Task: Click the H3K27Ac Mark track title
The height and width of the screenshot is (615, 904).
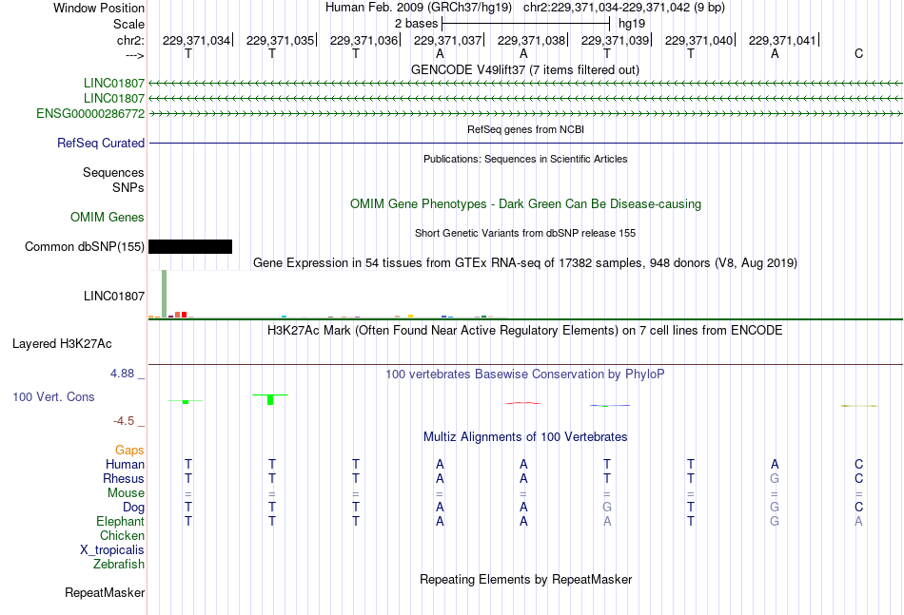Action: coord(525,331)
